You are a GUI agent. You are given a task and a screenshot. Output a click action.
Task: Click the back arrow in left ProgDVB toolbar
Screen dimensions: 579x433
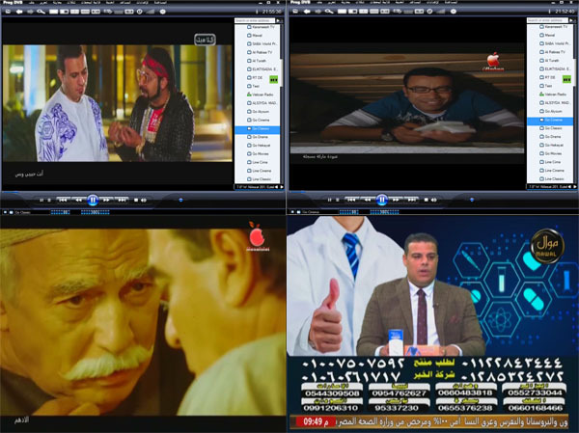tap(19, 12)
